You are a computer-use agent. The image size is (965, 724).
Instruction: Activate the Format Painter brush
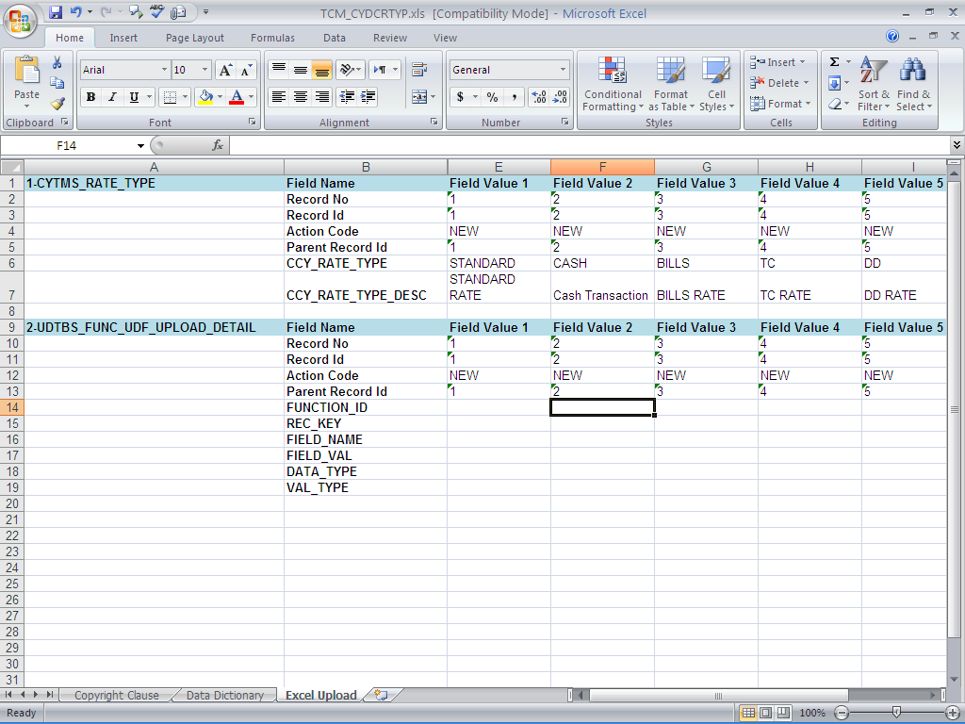57,104
